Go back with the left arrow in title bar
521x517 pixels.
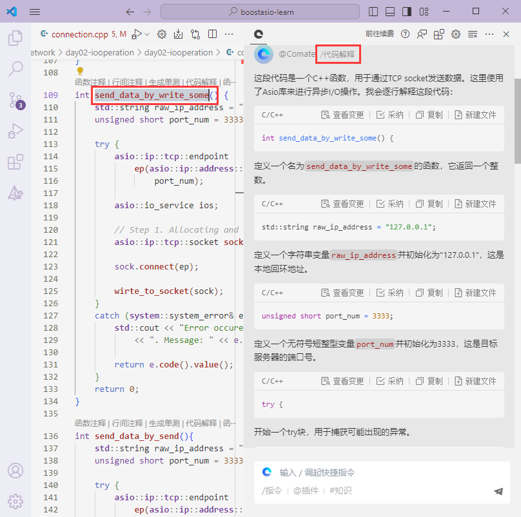pyautogui.click(x=130, y=12)
